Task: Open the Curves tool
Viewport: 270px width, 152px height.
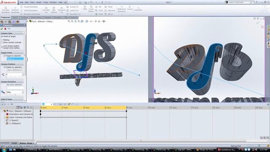Action: coord(130,8)
